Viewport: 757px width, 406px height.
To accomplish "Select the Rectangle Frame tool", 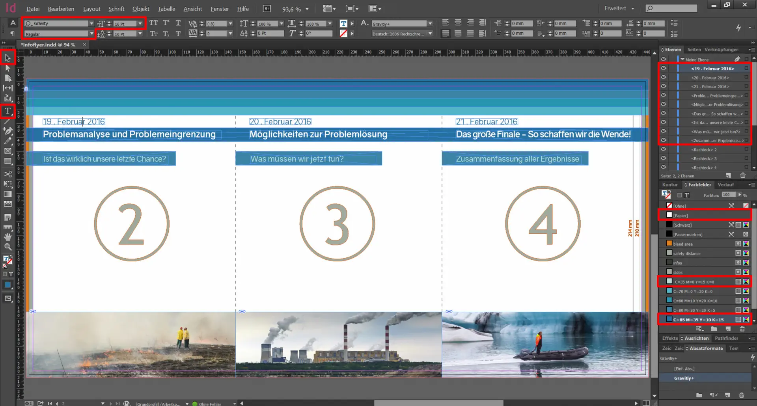I will click(7, 151).
